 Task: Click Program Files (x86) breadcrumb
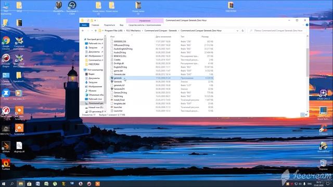click(x=113, y=31)
